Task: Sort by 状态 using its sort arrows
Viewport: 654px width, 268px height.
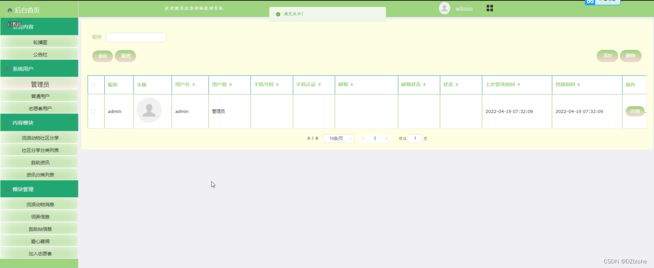Action: click(457, 85)
